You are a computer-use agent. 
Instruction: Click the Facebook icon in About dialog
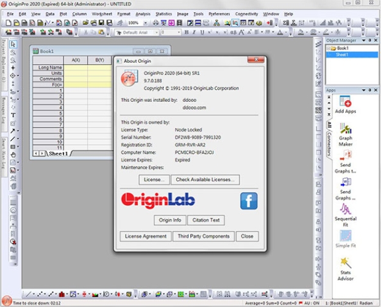tap(248, 201)
